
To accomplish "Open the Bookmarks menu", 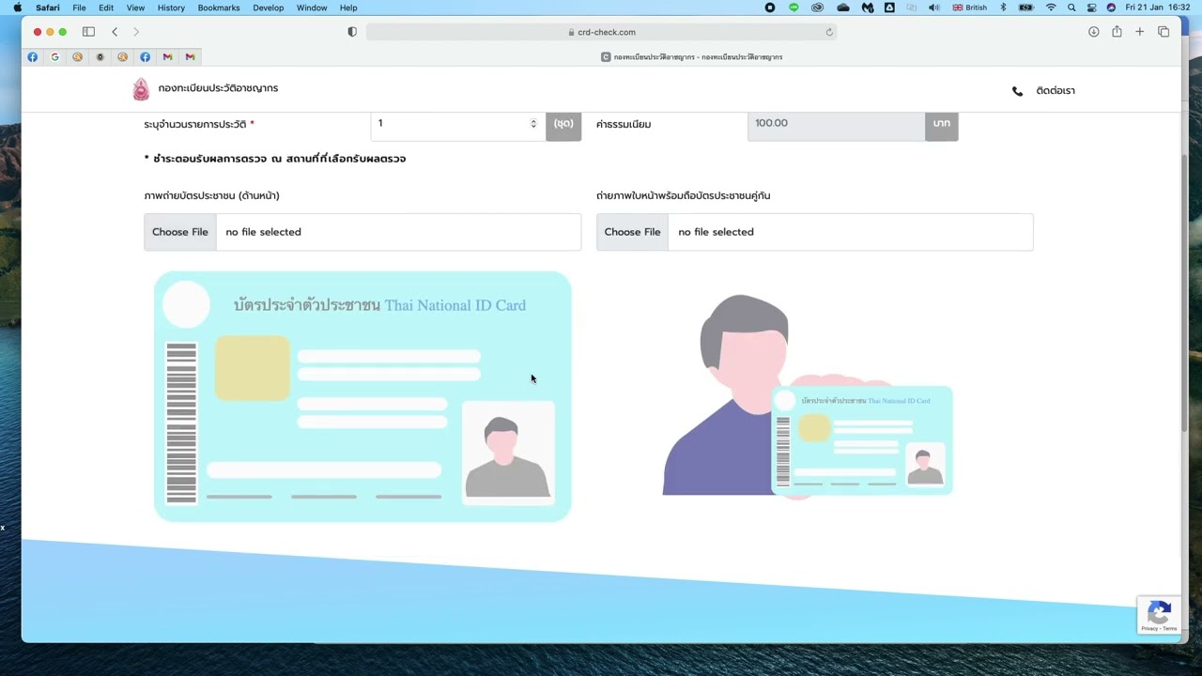I will 219,8.
